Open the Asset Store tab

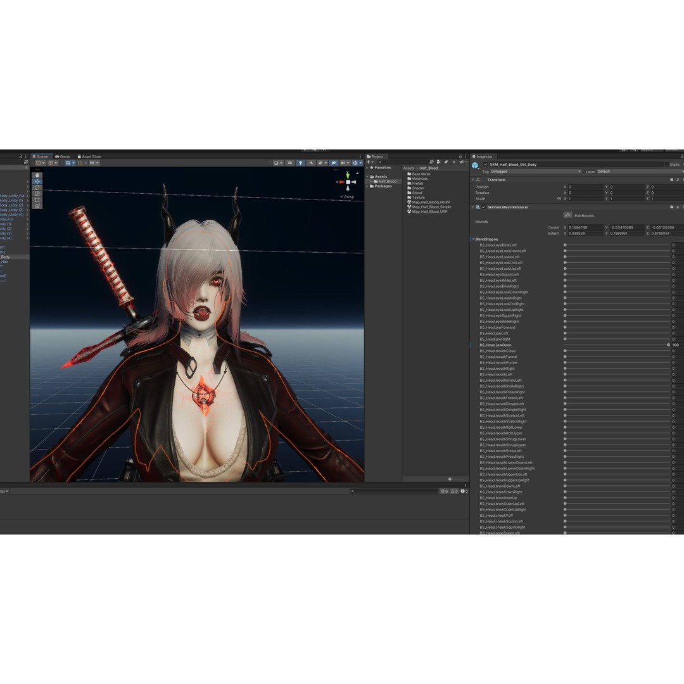click(89, 156)
